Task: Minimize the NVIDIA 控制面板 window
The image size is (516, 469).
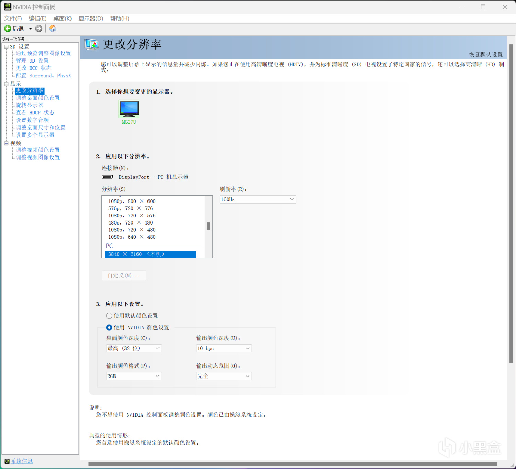Action: point(462,7)
